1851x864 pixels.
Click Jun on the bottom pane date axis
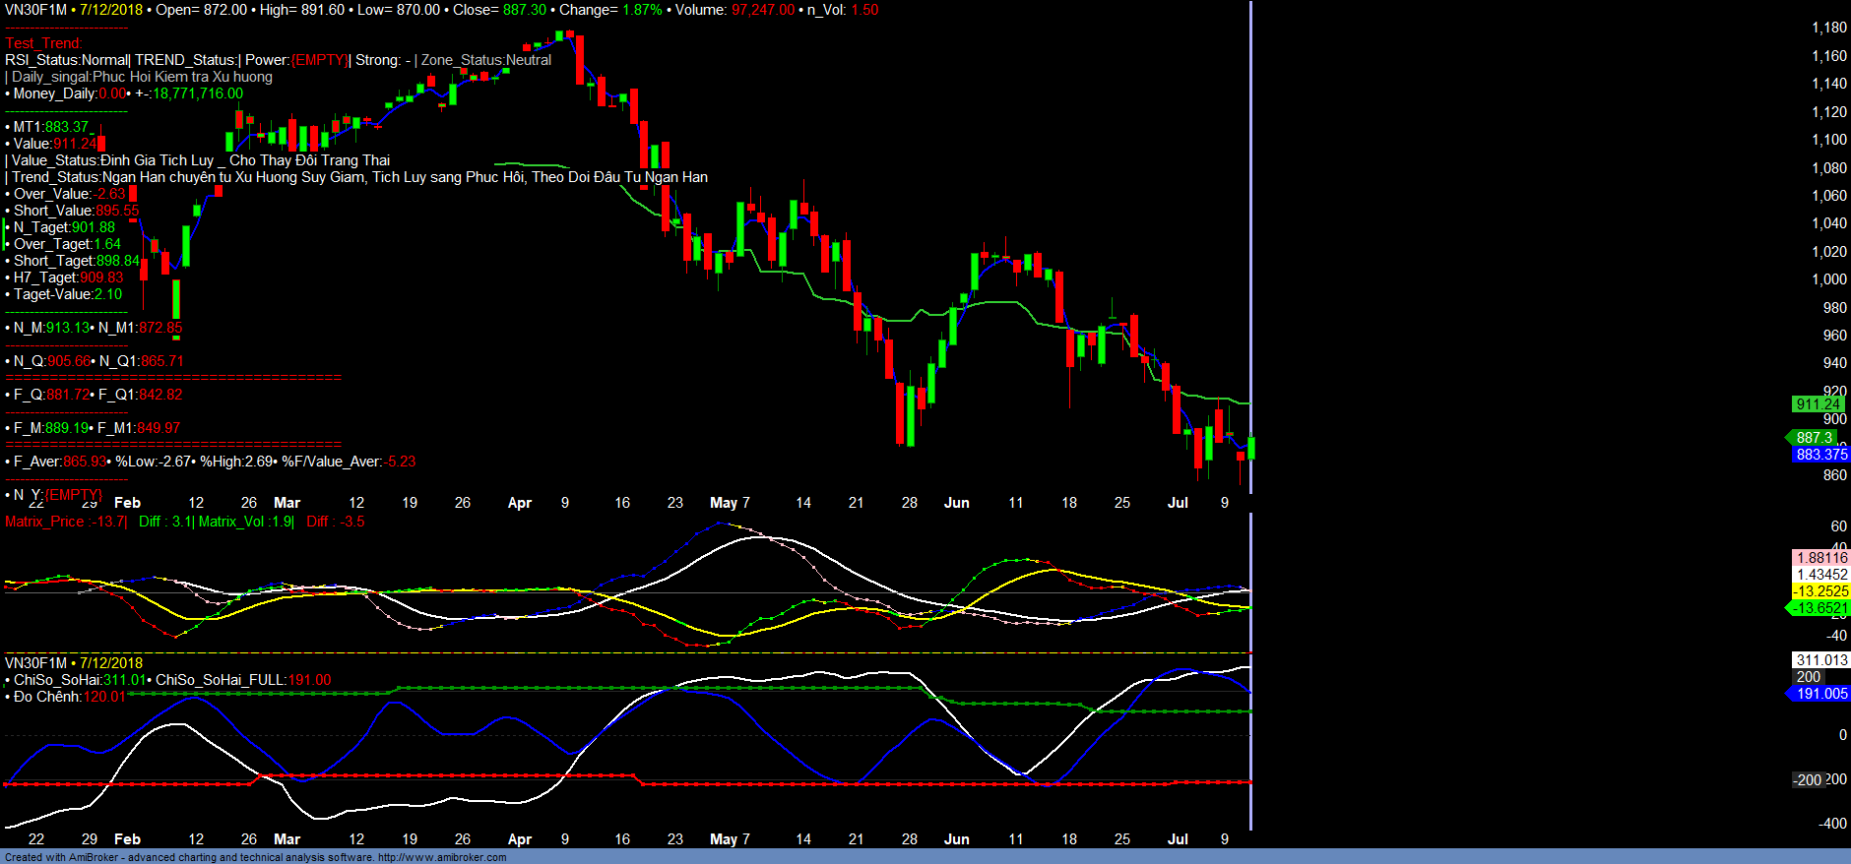(x=956, y=839)
